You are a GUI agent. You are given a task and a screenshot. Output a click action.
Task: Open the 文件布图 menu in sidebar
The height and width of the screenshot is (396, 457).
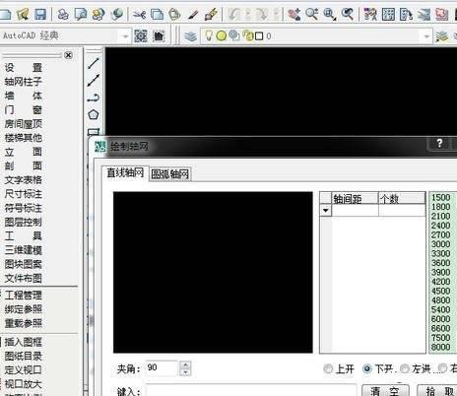coord(23,278)
